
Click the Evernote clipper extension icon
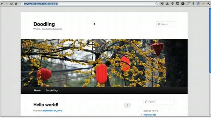[x=162, y=4]
